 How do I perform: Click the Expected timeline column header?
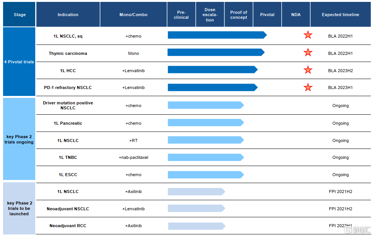pos(340,15)
